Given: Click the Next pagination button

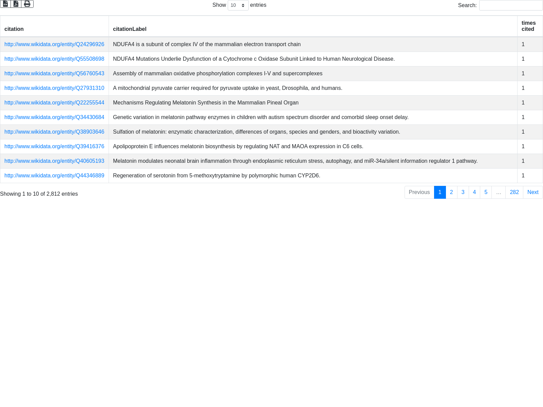Looking at the screenshot, I should (x=532, y=192).
